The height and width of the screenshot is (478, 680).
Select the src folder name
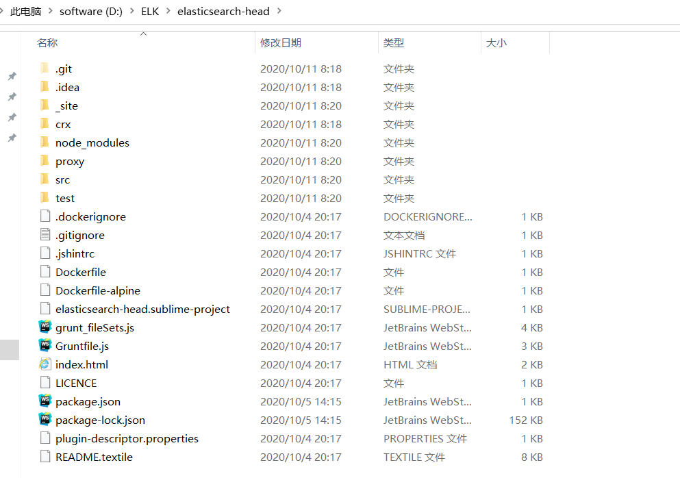(62, 179)
